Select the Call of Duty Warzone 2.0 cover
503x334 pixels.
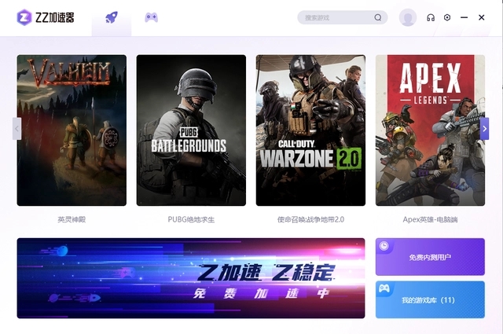pos(310,130)
